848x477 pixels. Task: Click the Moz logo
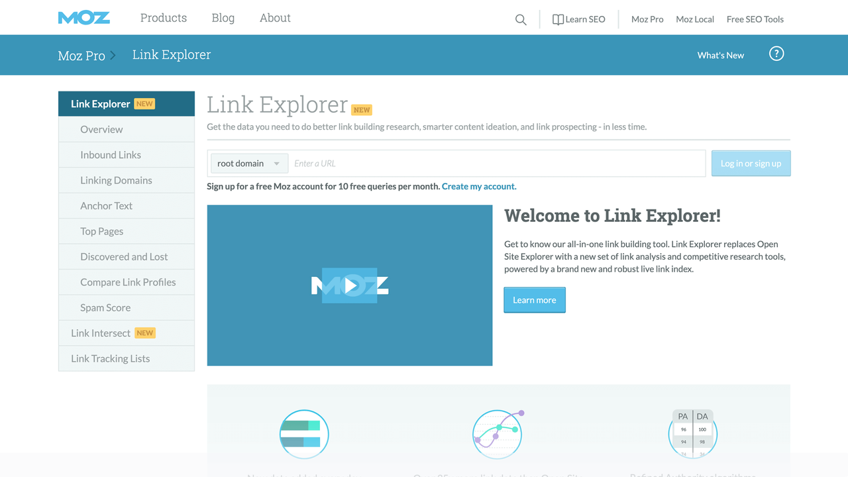pyautogui.click(x=84, y=18)
